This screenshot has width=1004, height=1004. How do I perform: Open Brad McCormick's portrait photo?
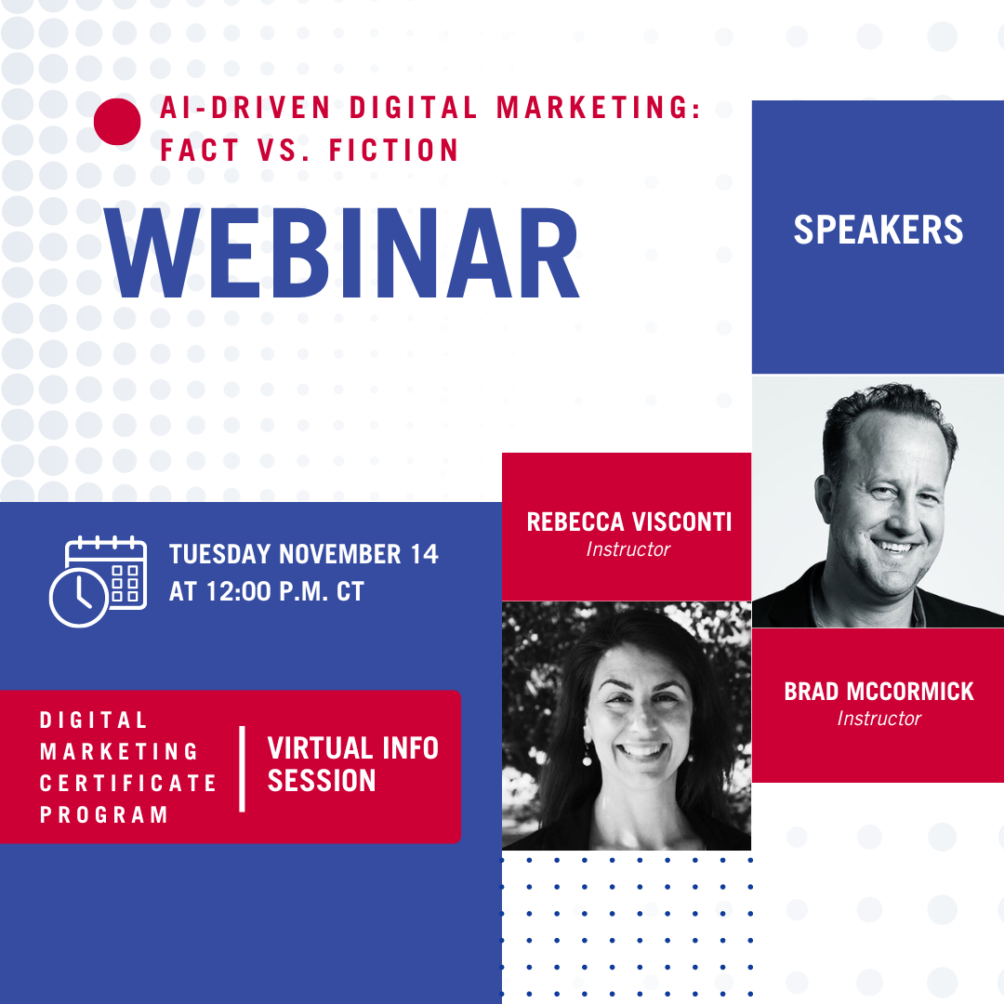pyautogui.click(x=878, y=502)
